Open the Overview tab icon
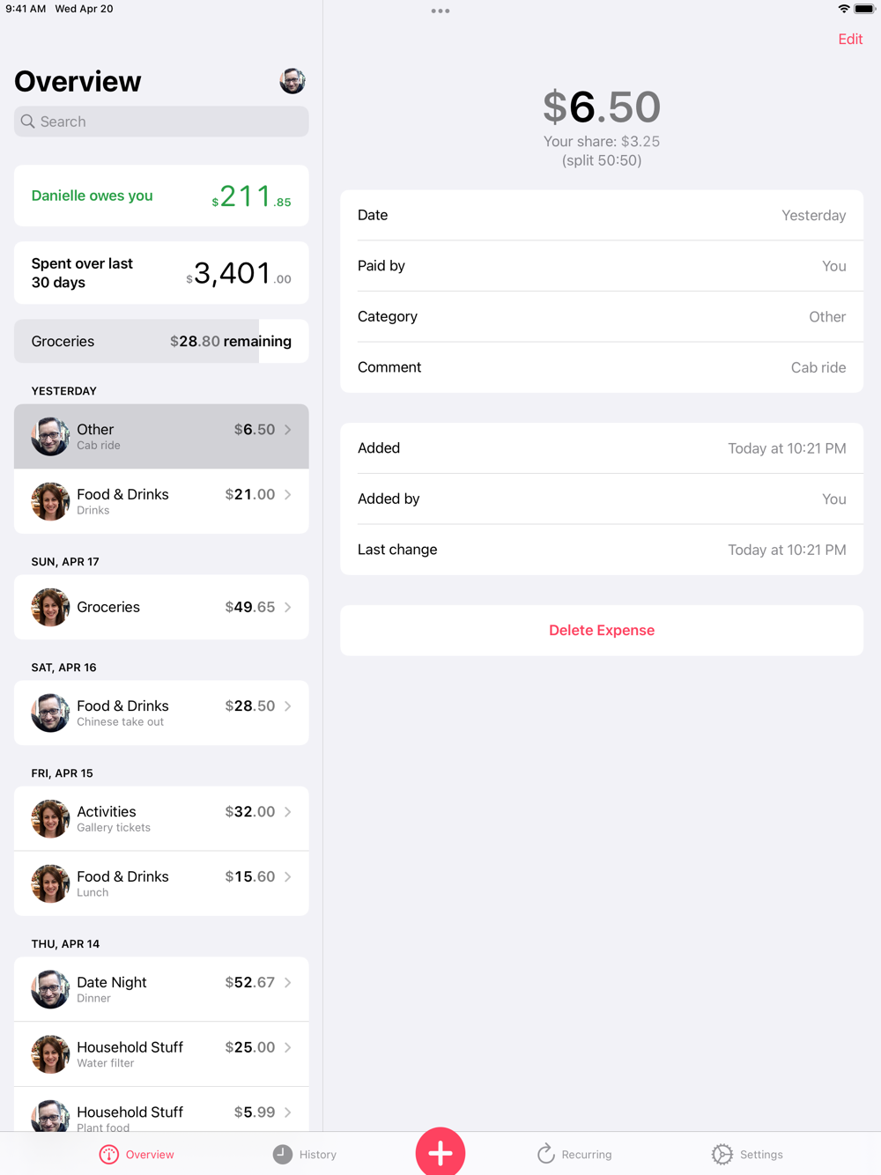Viewport: 881px width, 1175px height. pyautogui.click(x=109, y=1155)
